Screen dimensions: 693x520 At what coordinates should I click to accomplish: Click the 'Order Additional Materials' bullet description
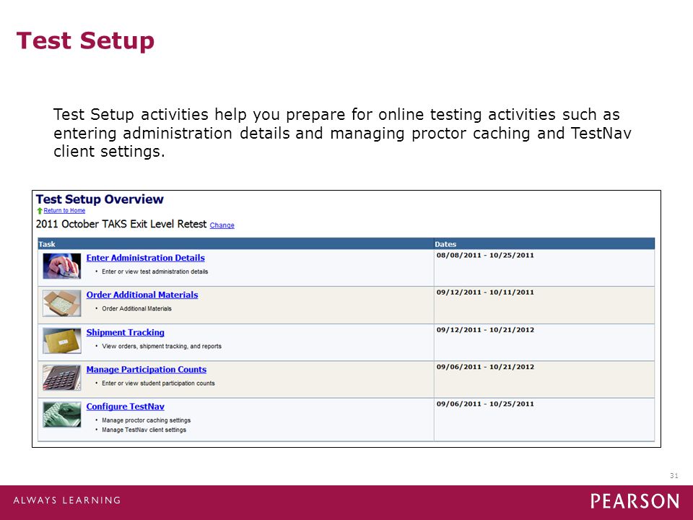click(136, 308)
